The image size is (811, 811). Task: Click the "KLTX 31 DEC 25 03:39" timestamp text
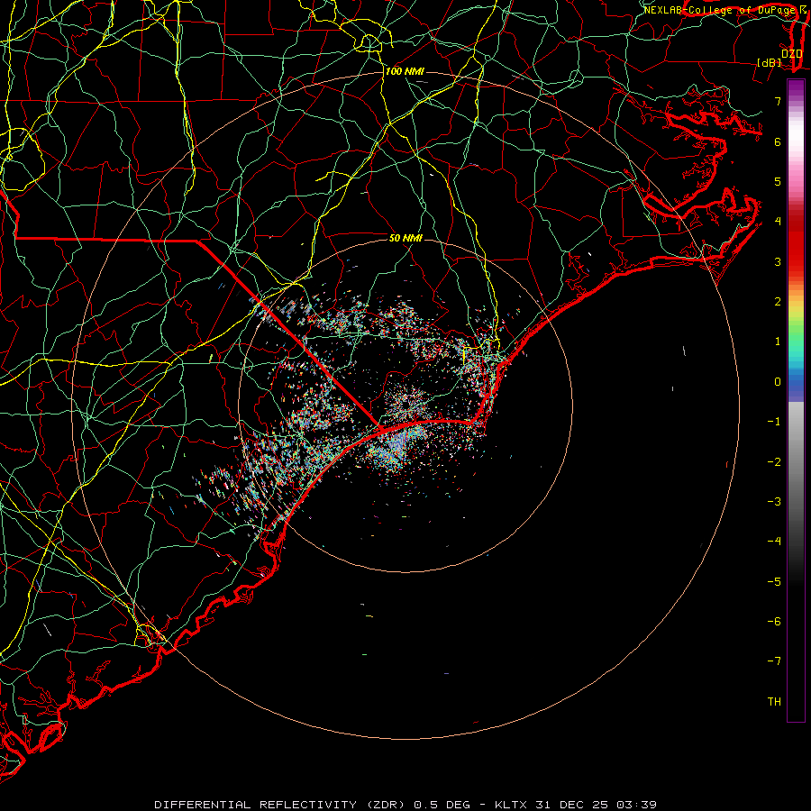(576, 805)
